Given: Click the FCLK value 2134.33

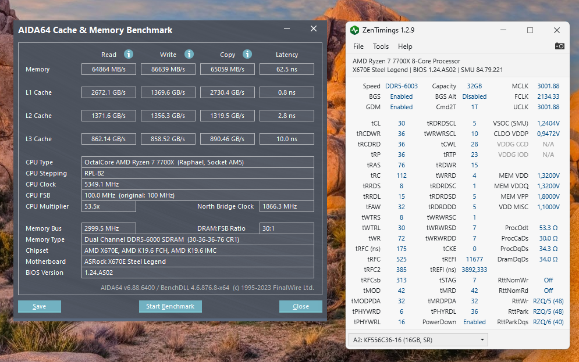Looking at the screenshot, I should coord(548,96).
